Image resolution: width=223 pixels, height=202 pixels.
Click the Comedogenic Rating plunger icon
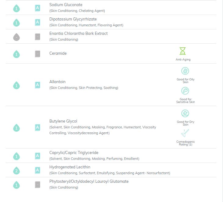point(185,133)
